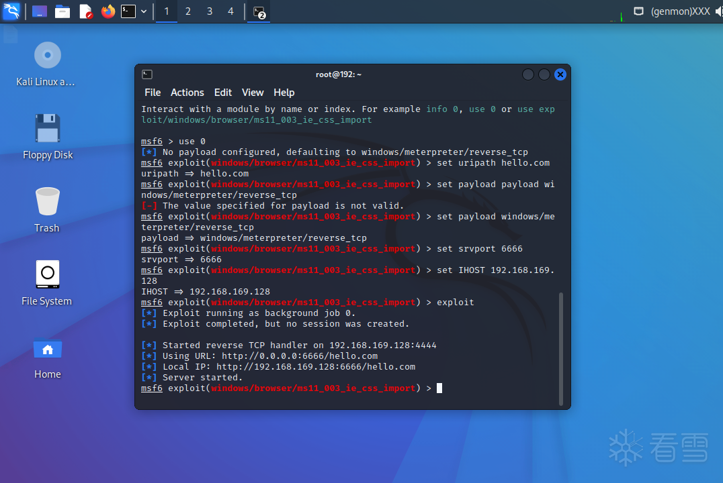The height and width of the screenshot is (483, 723).
Task: Click the volume speaker icon
Action: pos(719,11)
